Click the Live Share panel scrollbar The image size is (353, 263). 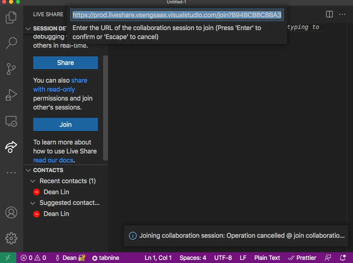105,108
